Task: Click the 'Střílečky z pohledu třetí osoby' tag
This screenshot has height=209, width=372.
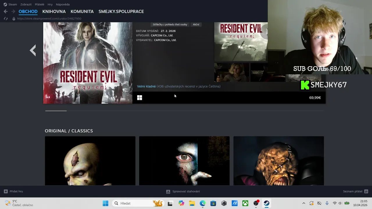Action: [170, 24]
